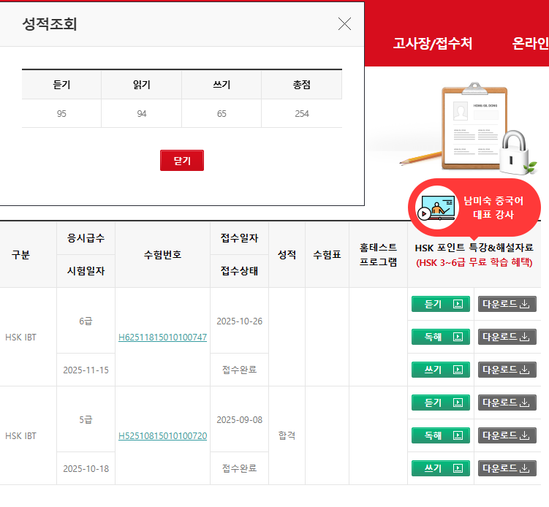Play 쓰기 lecture for the 6급 exam
The width and height of the screenshot is (549, 507).
coord(441,370)
